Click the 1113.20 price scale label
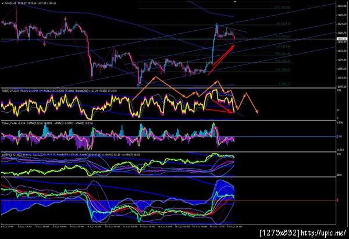349x239 pixels. 342,51
